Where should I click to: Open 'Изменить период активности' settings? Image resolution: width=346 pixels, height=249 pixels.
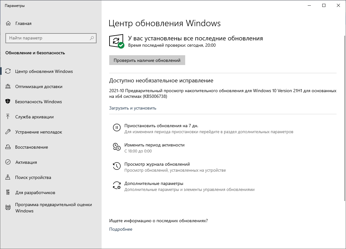[x=154, y=145]
